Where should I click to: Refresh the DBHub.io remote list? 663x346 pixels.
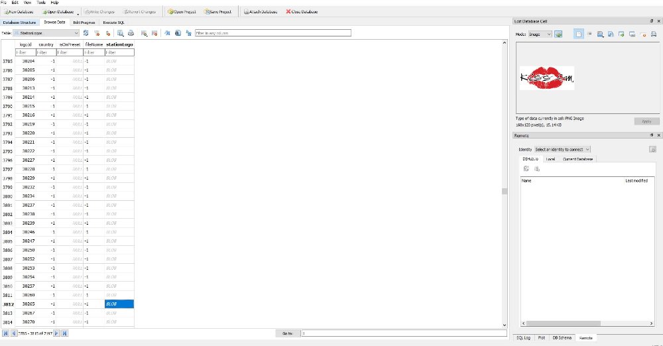(526, 169)
